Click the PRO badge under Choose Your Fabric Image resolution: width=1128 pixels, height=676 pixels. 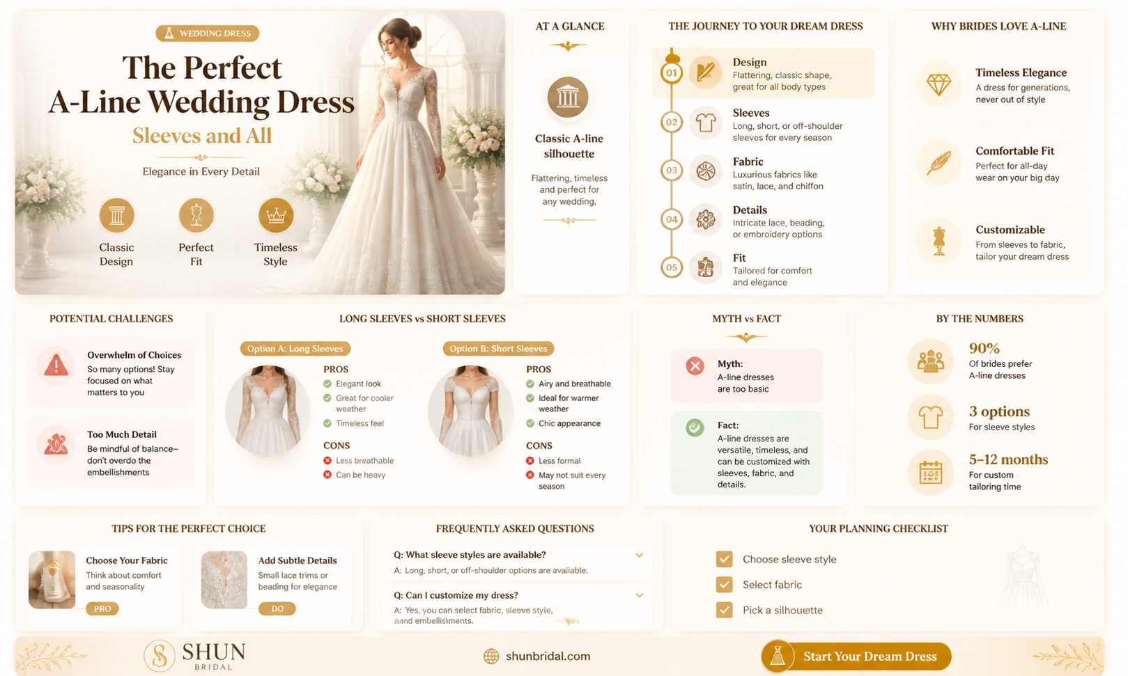(102, 609)
